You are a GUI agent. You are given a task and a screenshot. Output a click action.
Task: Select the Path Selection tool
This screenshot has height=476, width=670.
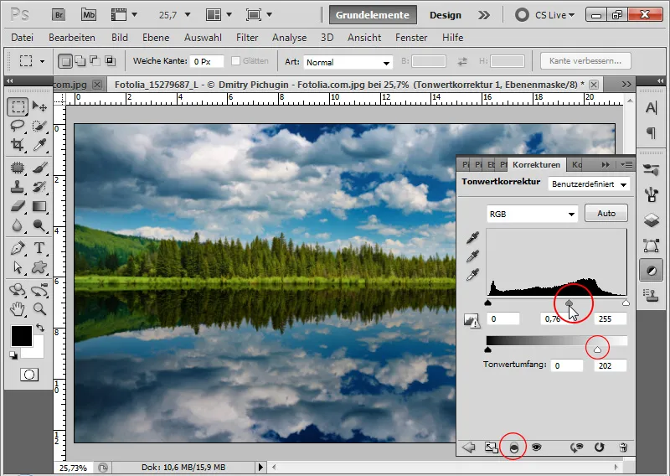[x=18, y=267]
